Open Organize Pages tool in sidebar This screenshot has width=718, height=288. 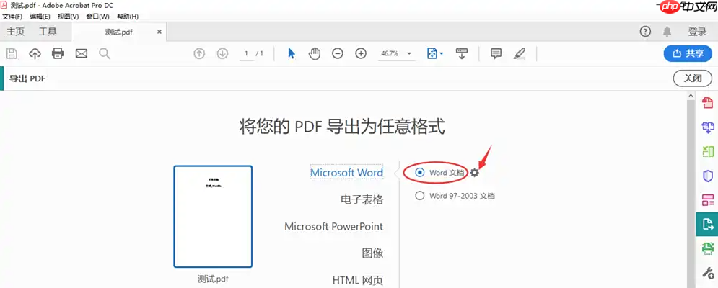coord(708,151)
